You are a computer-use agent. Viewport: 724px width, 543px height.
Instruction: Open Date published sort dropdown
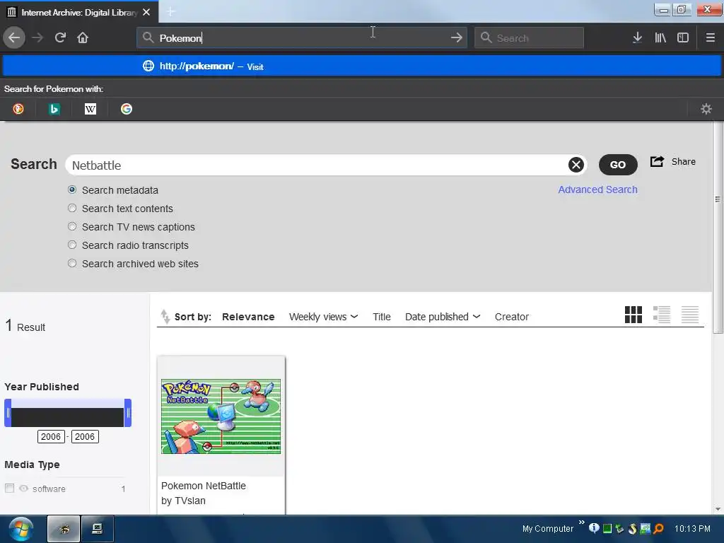tap(443, 317)
